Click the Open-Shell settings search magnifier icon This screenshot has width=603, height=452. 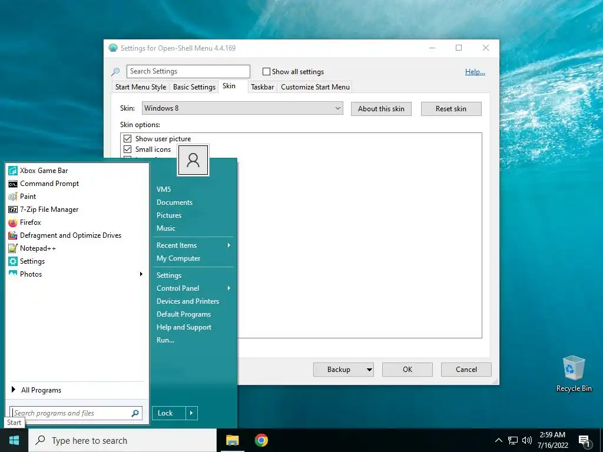(x=115, y=71)
